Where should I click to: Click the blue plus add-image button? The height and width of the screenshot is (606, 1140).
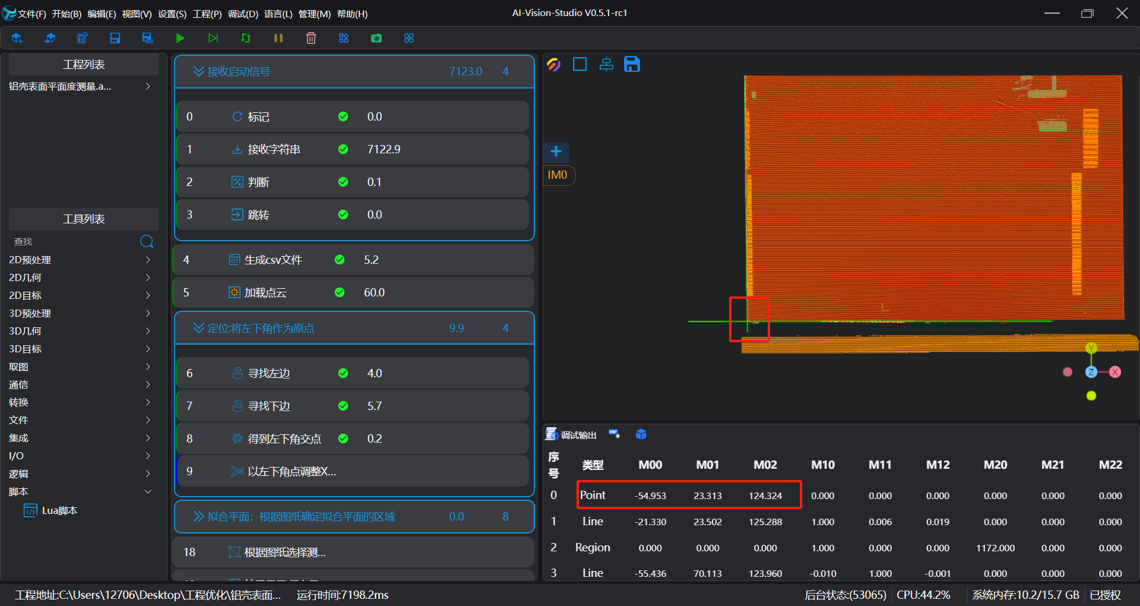point(556,151)
